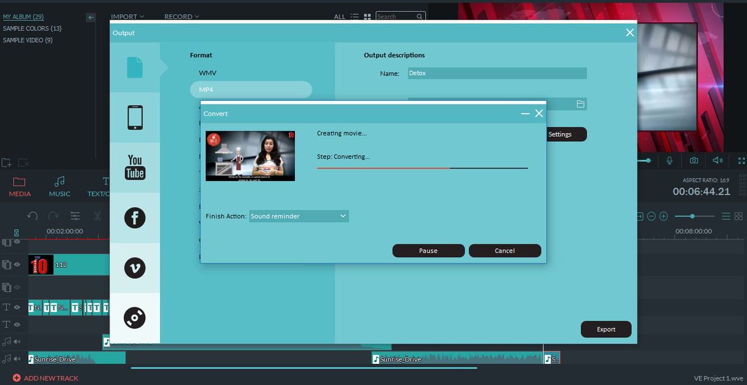Open SAMPLE VIDEO (9) library
The width and height of the screenshot is (747, 385).
click(28, 40)
